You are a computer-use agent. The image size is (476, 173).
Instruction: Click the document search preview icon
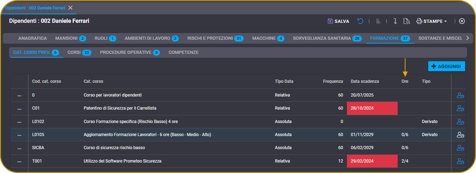[407, 21]
